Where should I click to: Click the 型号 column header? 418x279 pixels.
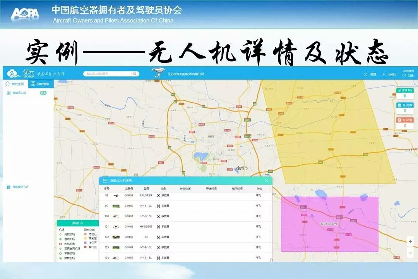(146, 189)
